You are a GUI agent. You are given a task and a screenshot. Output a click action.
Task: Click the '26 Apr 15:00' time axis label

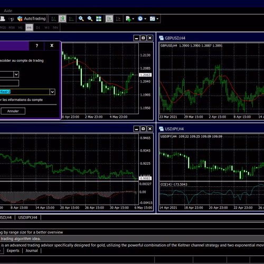click(x=95, y=208)
